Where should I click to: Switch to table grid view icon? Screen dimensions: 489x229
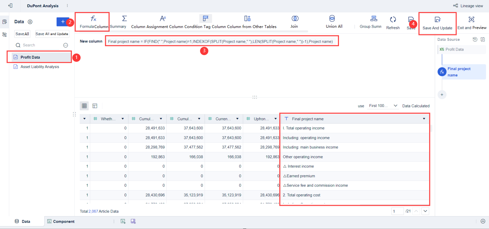coord(84,106)
